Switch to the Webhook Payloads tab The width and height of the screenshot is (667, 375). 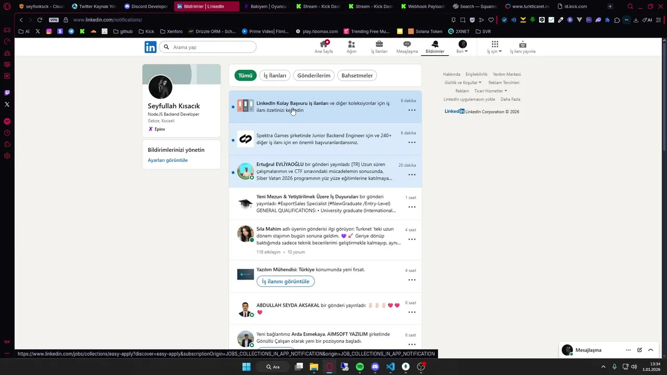coord(423,6)
